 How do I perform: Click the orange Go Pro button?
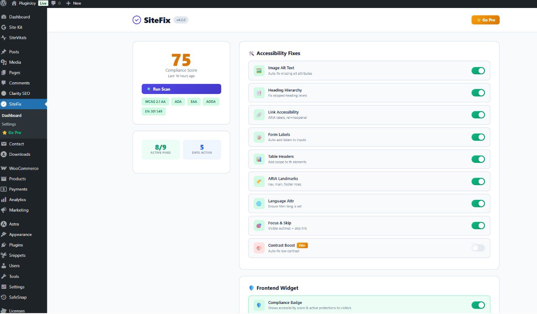coord(485,20)
